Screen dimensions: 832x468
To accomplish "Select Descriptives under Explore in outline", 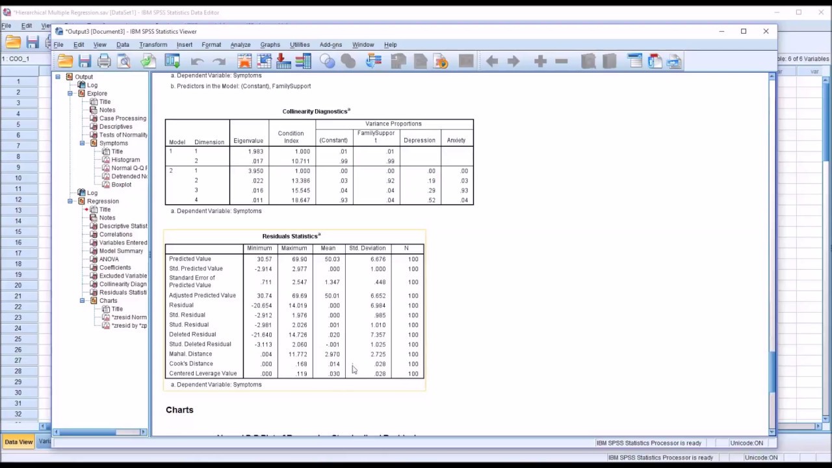I will [x=116, y=127].
